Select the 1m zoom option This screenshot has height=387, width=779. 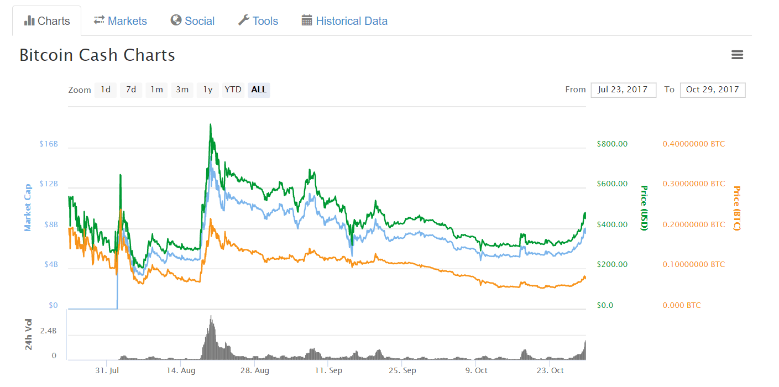click(x=157, y=90)
